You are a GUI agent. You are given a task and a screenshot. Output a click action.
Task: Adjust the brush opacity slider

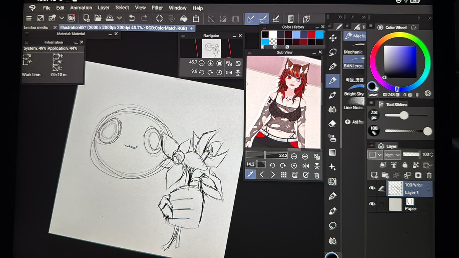408,131
